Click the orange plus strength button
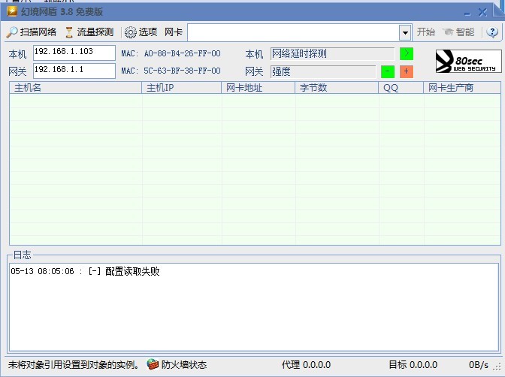The width and height of the screenshot is (505, 377). 407,71
